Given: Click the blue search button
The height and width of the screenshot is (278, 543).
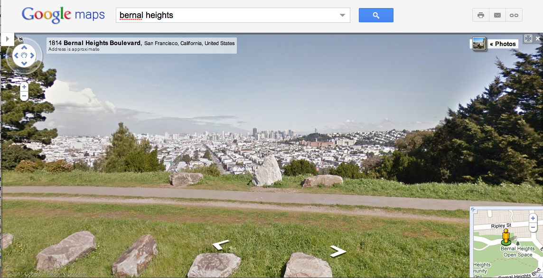Looking at the screenshot, I should [376, 15].
